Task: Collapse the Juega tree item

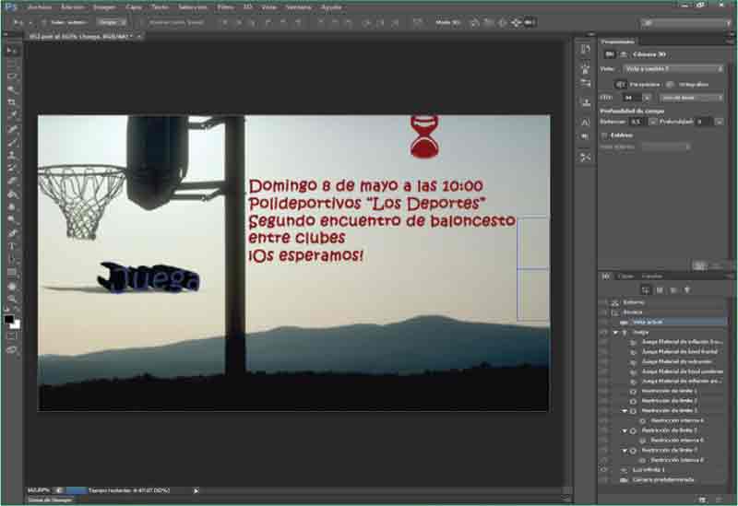Action: [616, 332]
